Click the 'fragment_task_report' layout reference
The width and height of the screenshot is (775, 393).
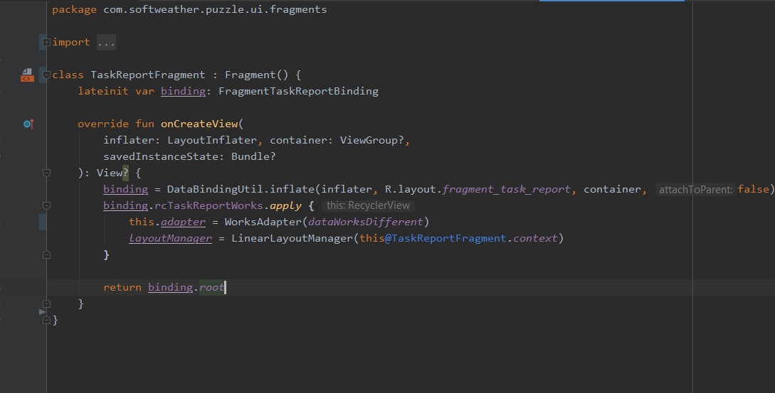pos(506,189)
